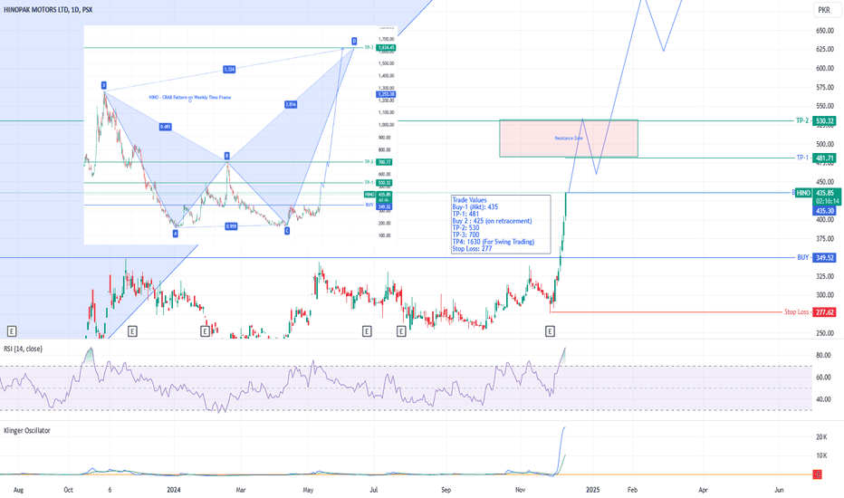Click the leftmost earnings E marker

coord(11,331)
